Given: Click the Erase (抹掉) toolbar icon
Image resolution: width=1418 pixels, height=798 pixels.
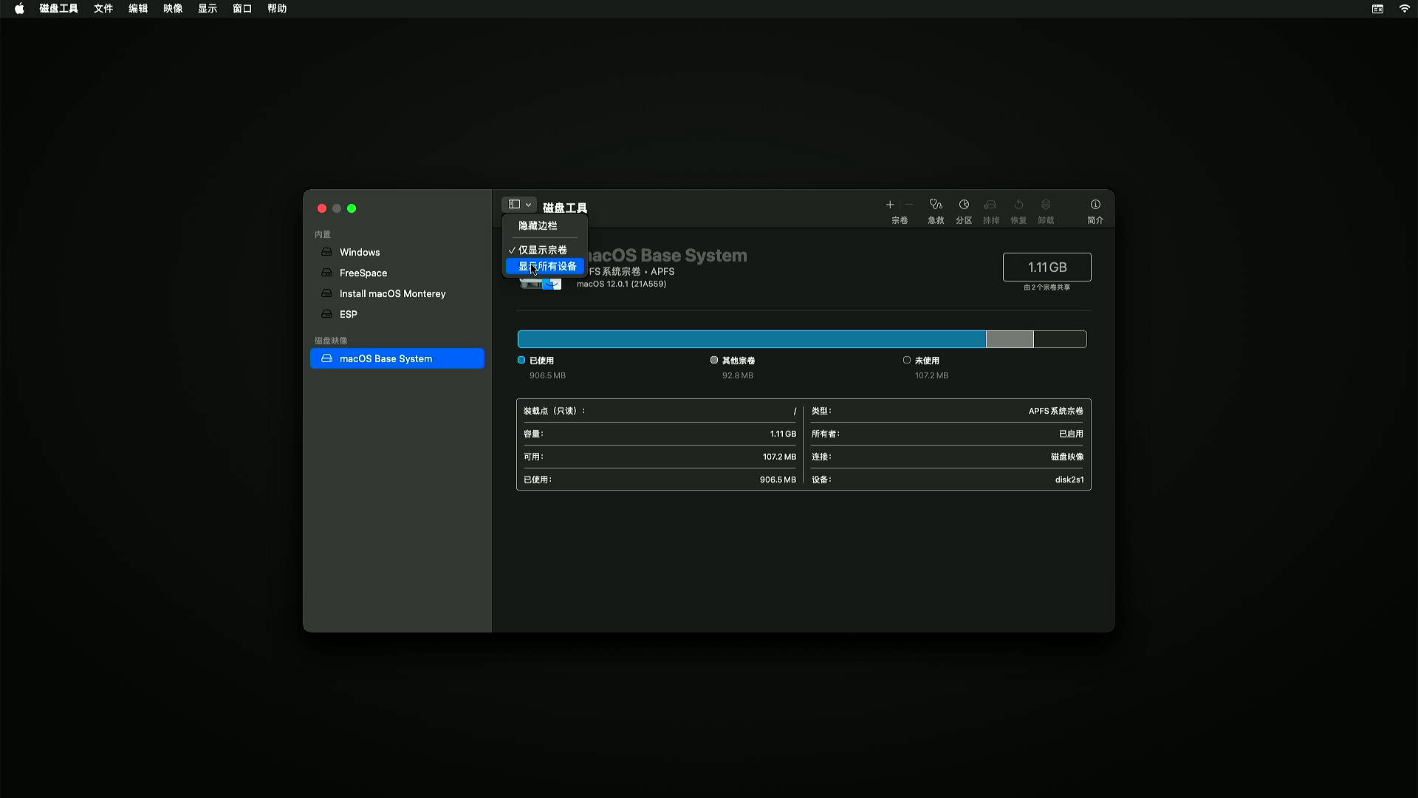Looking at the screenshot, I should click(x=990, y=205).
